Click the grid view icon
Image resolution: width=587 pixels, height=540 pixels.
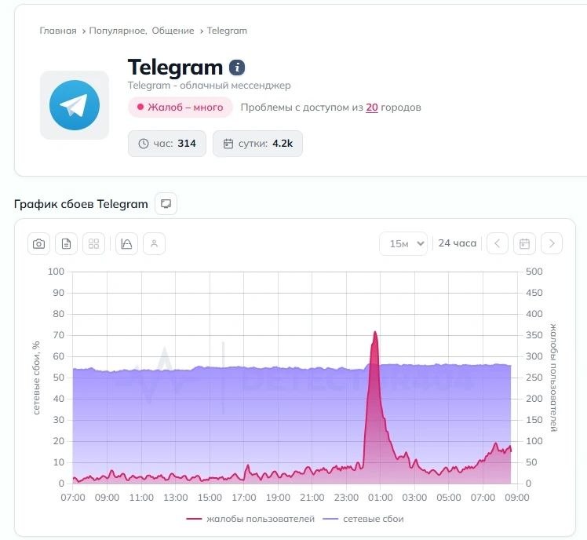(93, 244)
